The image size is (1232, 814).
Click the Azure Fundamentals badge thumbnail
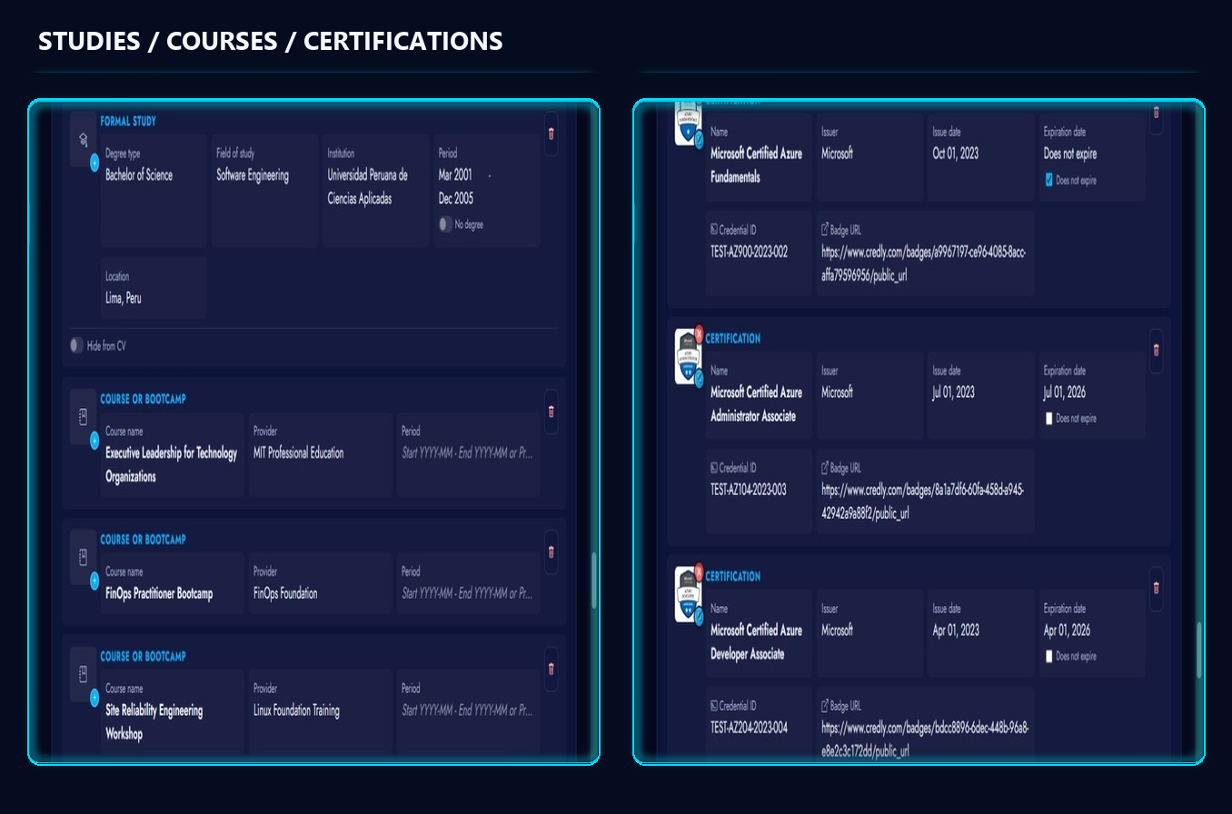pyautogui.click(x=689, y=124)
